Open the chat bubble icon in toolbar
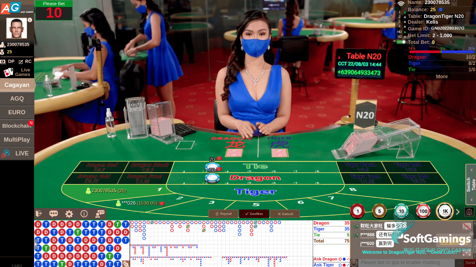The image size is (476, 267). tap(54, 214)
